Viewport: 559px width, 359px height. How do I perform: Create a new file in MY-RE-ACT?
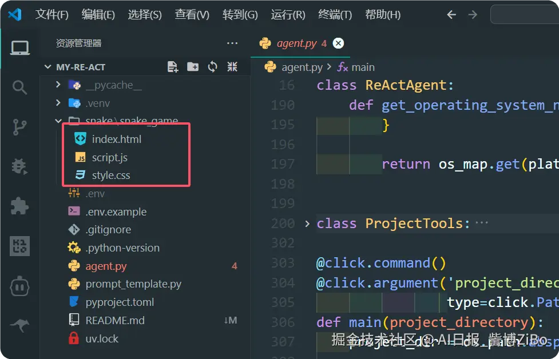pyautogui.click(x=173, y=67)
